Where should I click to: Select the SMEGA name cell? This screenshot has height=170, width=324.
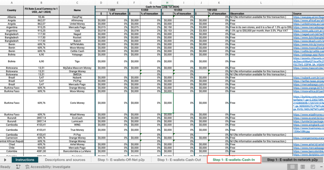coord(77,74)
